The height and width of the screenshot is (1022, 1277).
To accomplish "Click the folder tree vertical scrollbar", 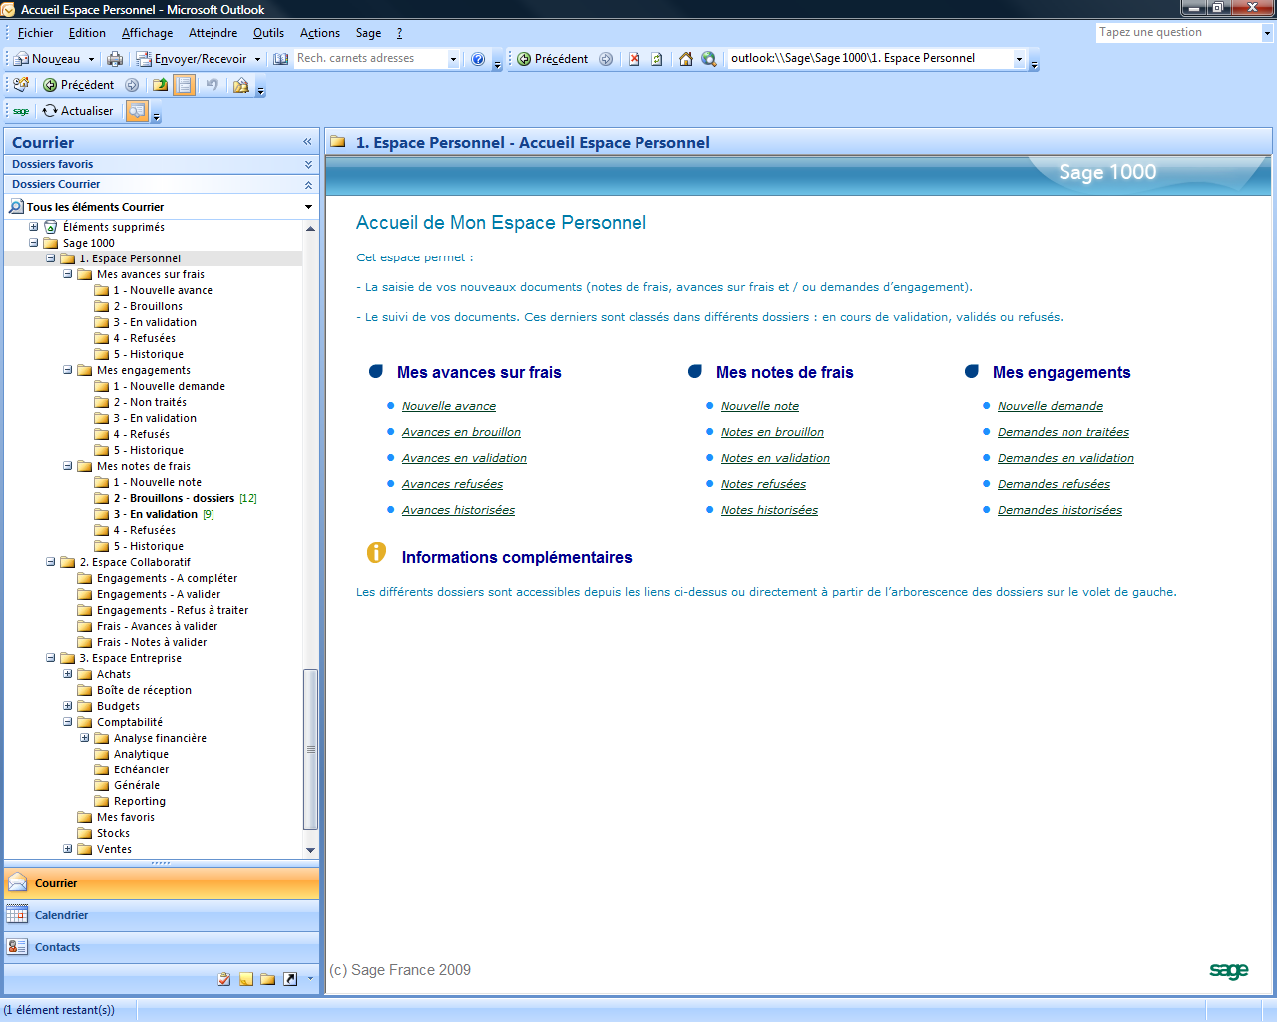I will 310,749.
